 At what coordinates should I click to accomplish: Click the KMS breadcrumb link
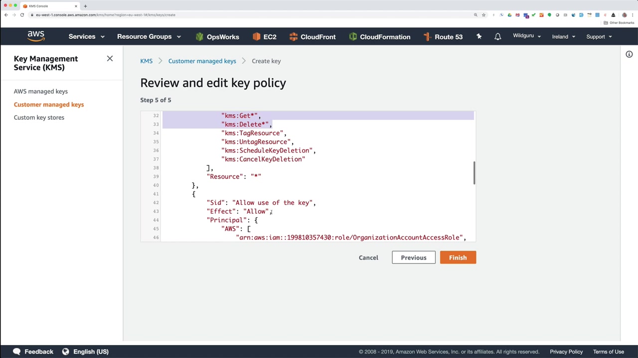tap(146, 61)
